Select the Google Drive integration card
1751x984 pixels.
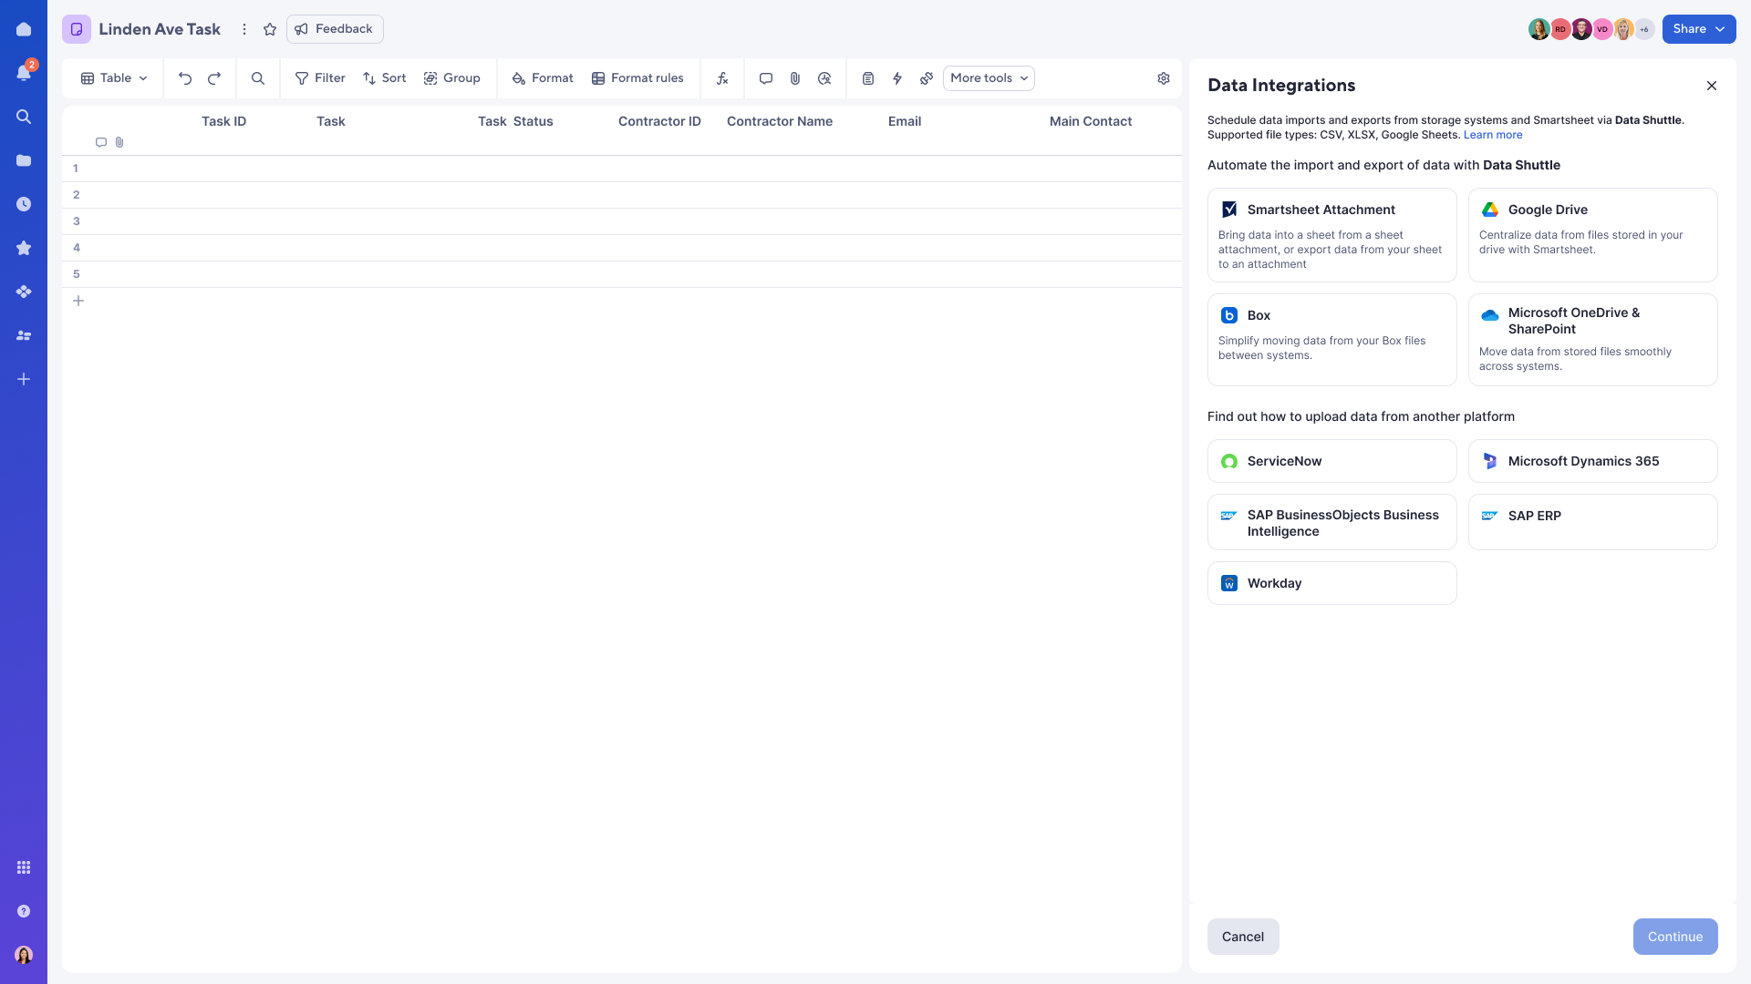pos(1592,234)
